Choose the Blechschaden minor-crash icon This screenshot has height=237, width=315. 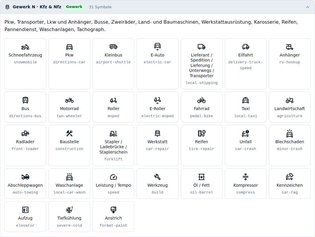click(x=290, y=133)
